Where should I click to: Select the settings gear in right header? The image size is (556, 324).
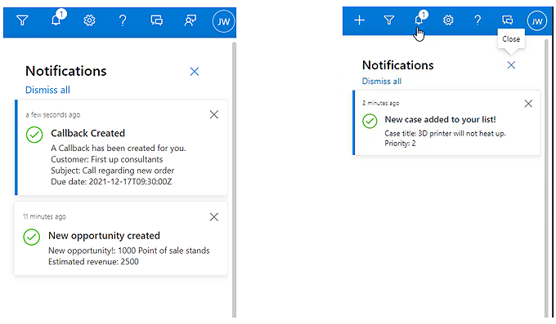(448, 20)
